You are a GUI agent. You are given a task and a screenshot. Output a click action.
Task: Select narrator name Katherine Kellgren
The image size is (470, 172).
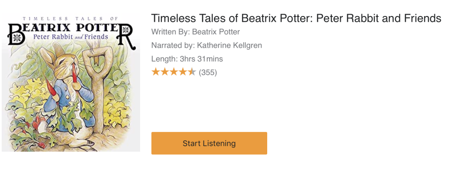(x=229, y=46)
